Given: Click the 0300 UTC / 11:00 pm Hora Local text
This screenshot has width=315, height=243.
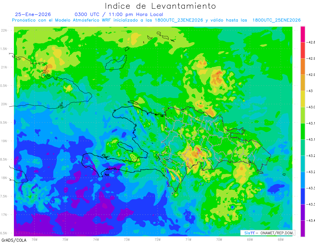Looking at the screenshot, I should coord(119,14).
